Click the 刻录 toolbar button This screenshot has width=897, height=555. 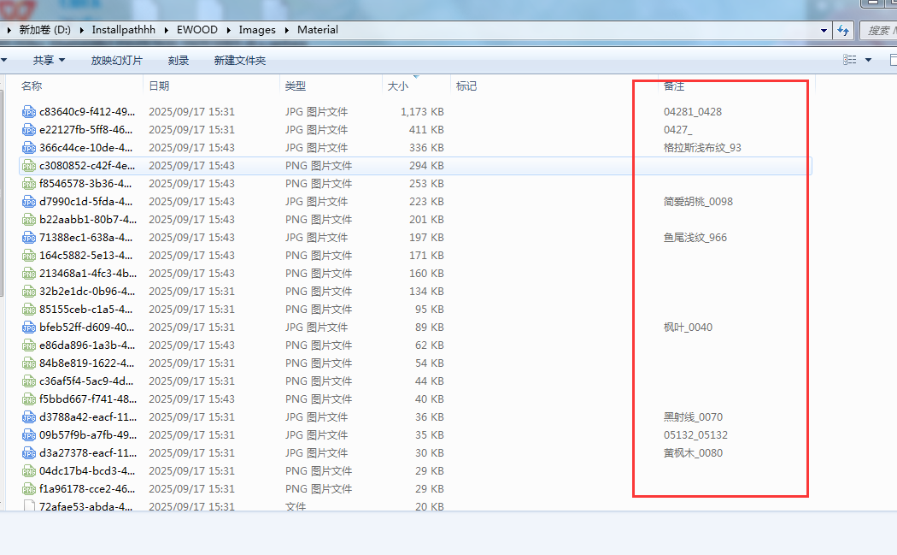point(179,61)
